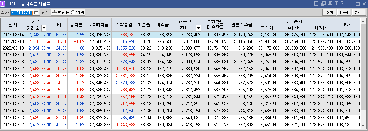Click the scrollbar down arrow in the table
This screenshot has width=368, height=131.
coord(363,126)
